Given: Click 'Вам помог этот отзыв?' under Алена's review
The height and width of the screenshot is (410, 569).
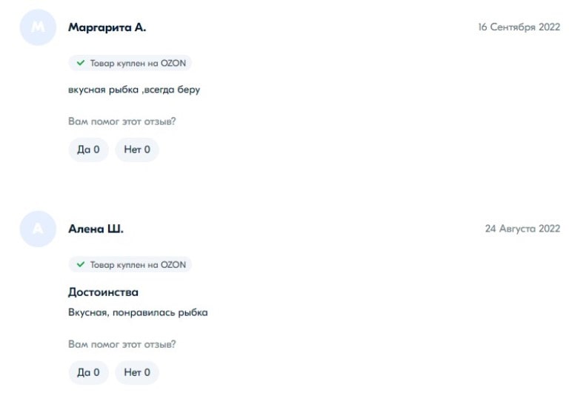Looking at the screenshot, I should coord(122,344).
